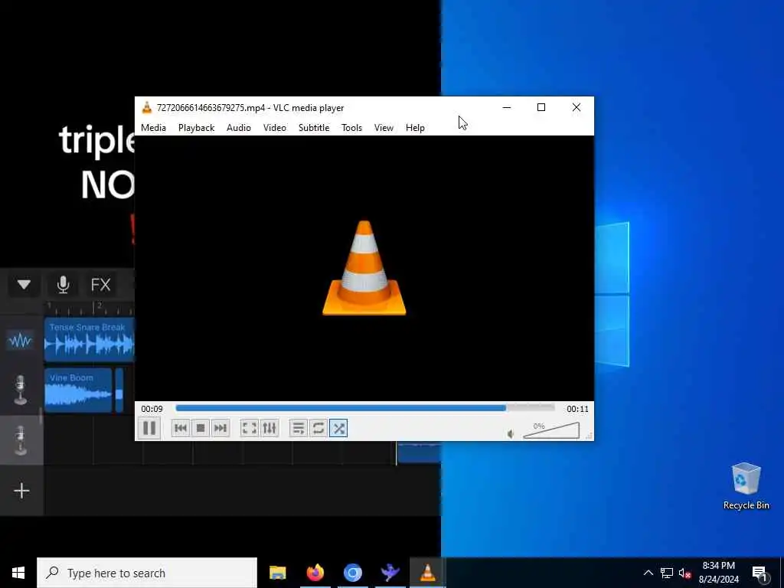Open the View menu
The image size is (784, 588).
point(384,128)
